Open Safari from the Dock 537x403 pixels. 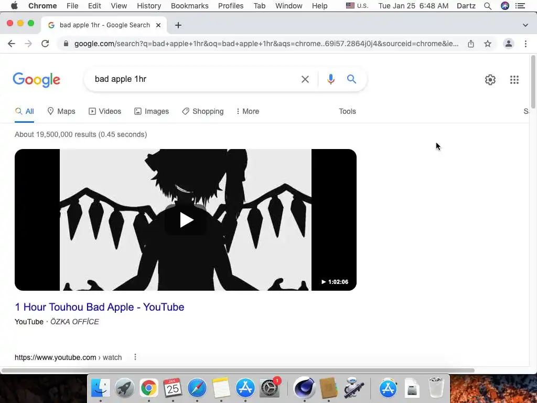pos(197,388)
